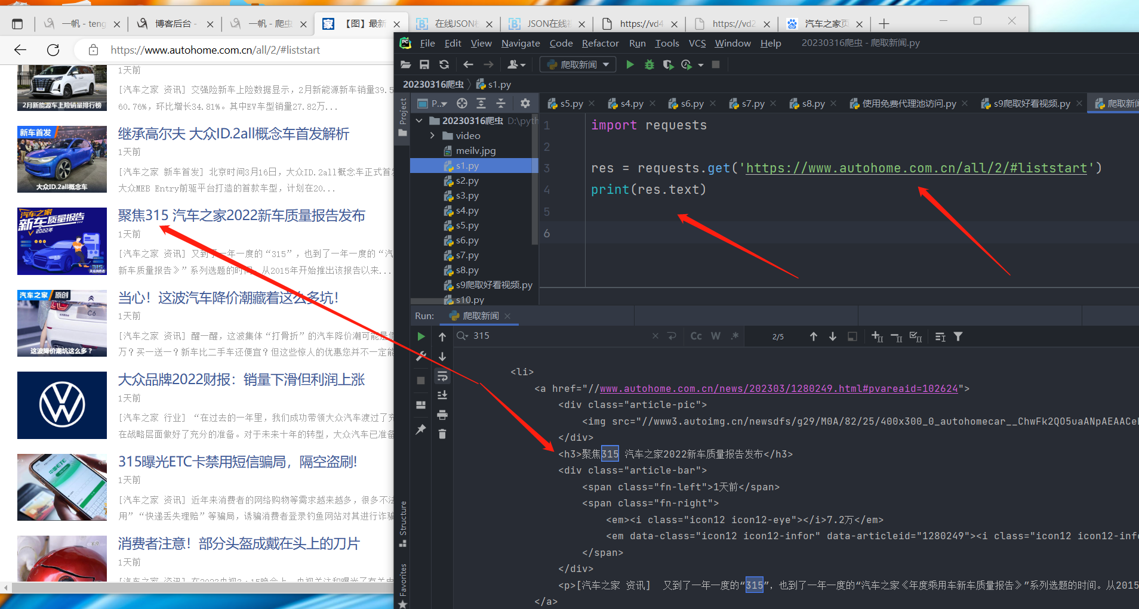Navigate back arrow in PyCharm toolbar
The height and width of the screenshot is (609, 1139).
pos(468,64)
